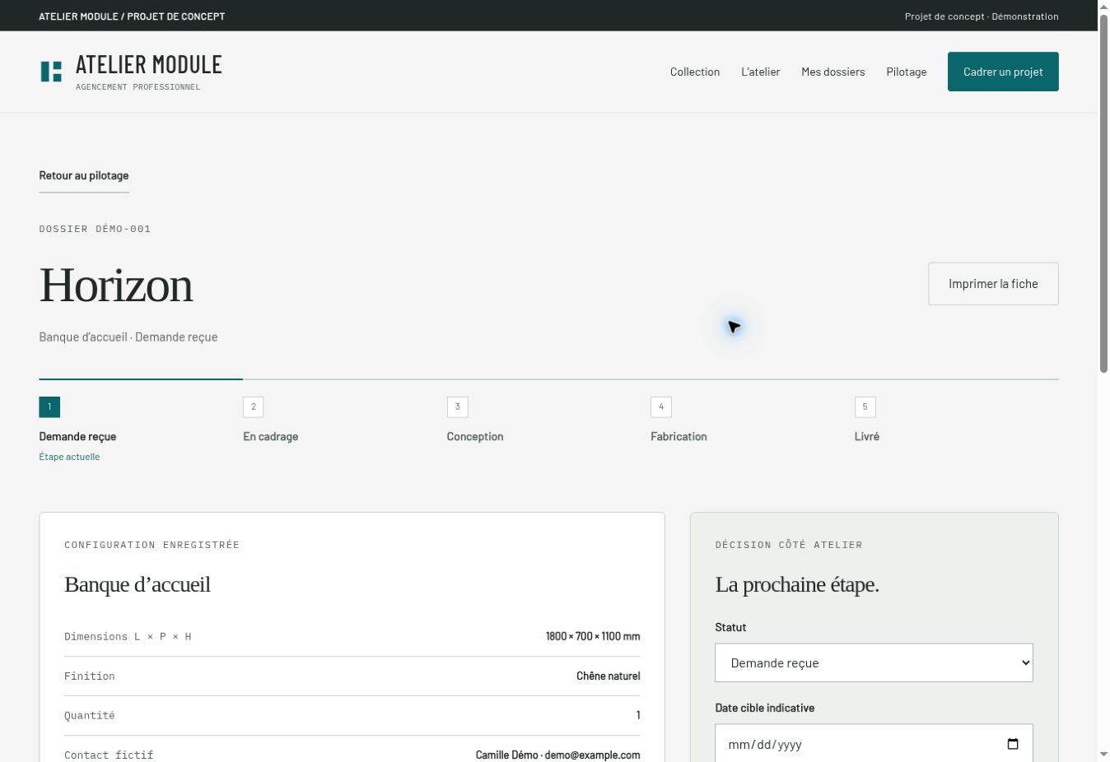Click the La prochaine étape heading
Image resolution: width=1110 pixels, height=762 pixels.
click(797, 584)
